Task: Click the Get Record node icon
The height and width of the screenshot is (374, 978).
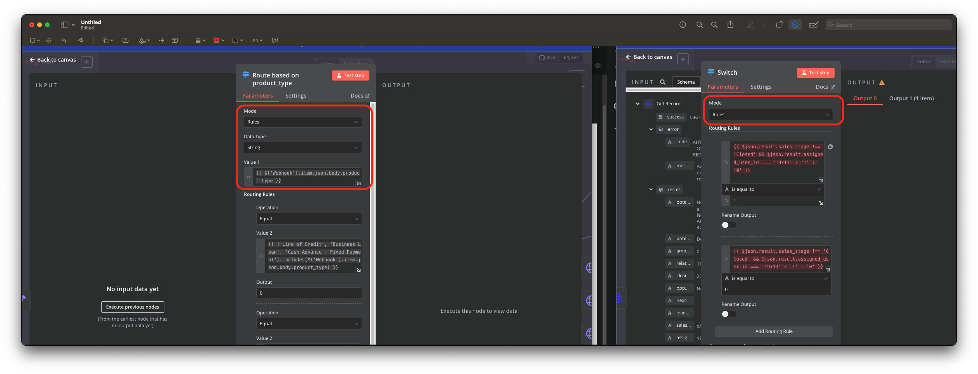Action: [x=648, y=104]
